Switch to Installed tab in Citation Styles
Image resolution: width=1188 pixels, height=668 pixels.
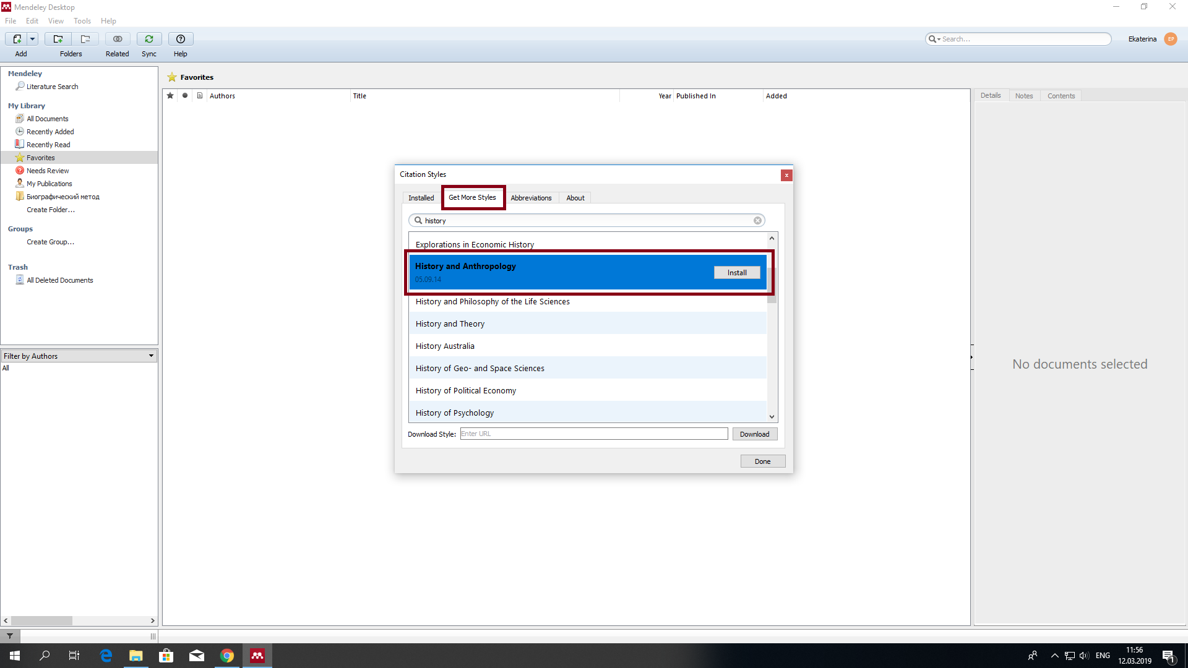[421, 198]
